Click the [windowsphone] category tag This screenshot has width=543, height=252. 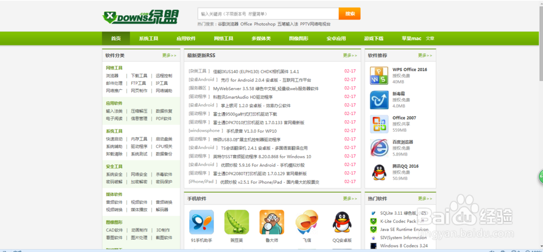coord(206,131)
